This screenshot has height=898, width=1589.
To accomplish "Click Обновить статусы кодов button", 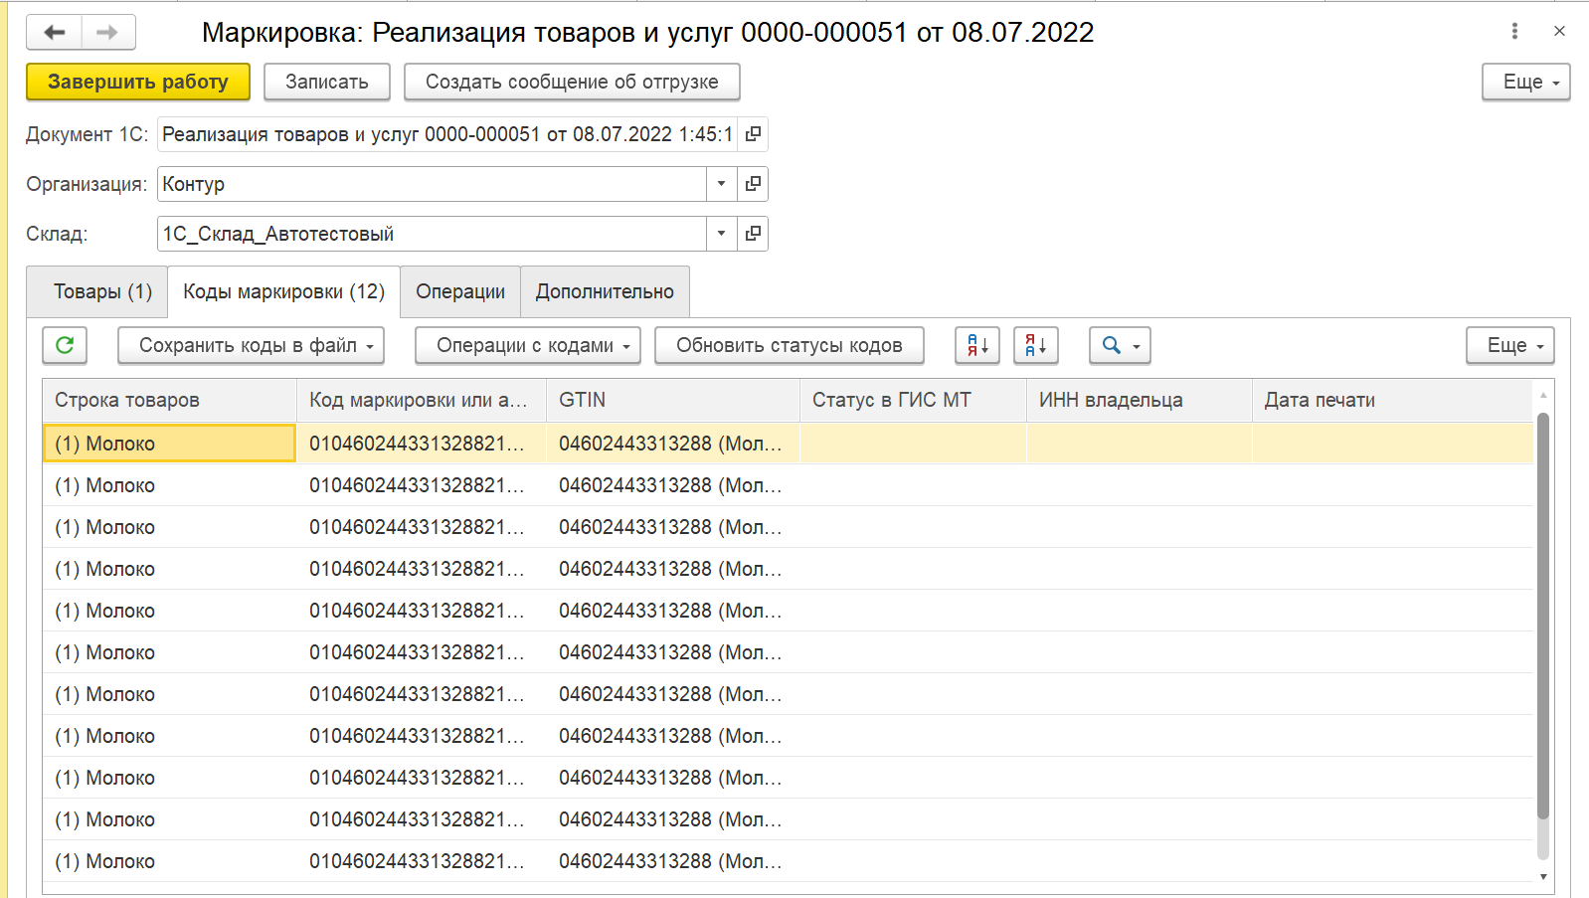I will pyautogui.click(x=790, y=345).
